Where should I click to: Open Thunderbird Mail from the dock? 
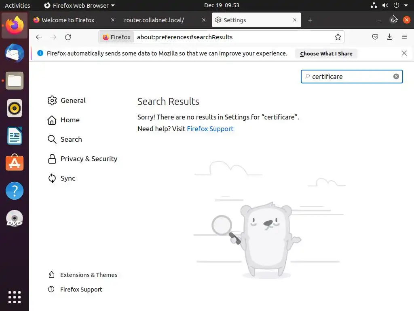pyautogui.click(x=15, y=53)
